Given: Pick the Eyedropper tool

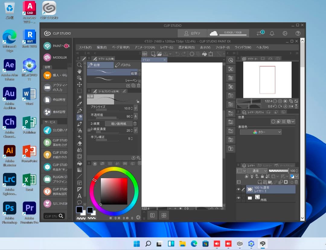Looking at the screenshot, I should pos(80,104).
